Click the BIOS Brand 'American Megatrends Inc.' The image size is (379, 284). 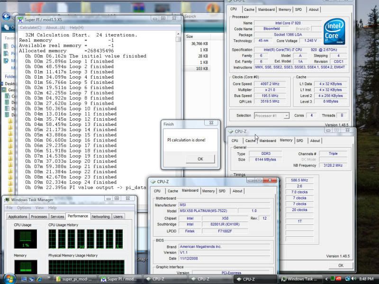[225, 247]
